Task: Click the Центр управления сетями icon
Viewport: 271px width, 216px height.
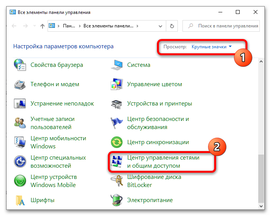Action: [x=117, y=162]
